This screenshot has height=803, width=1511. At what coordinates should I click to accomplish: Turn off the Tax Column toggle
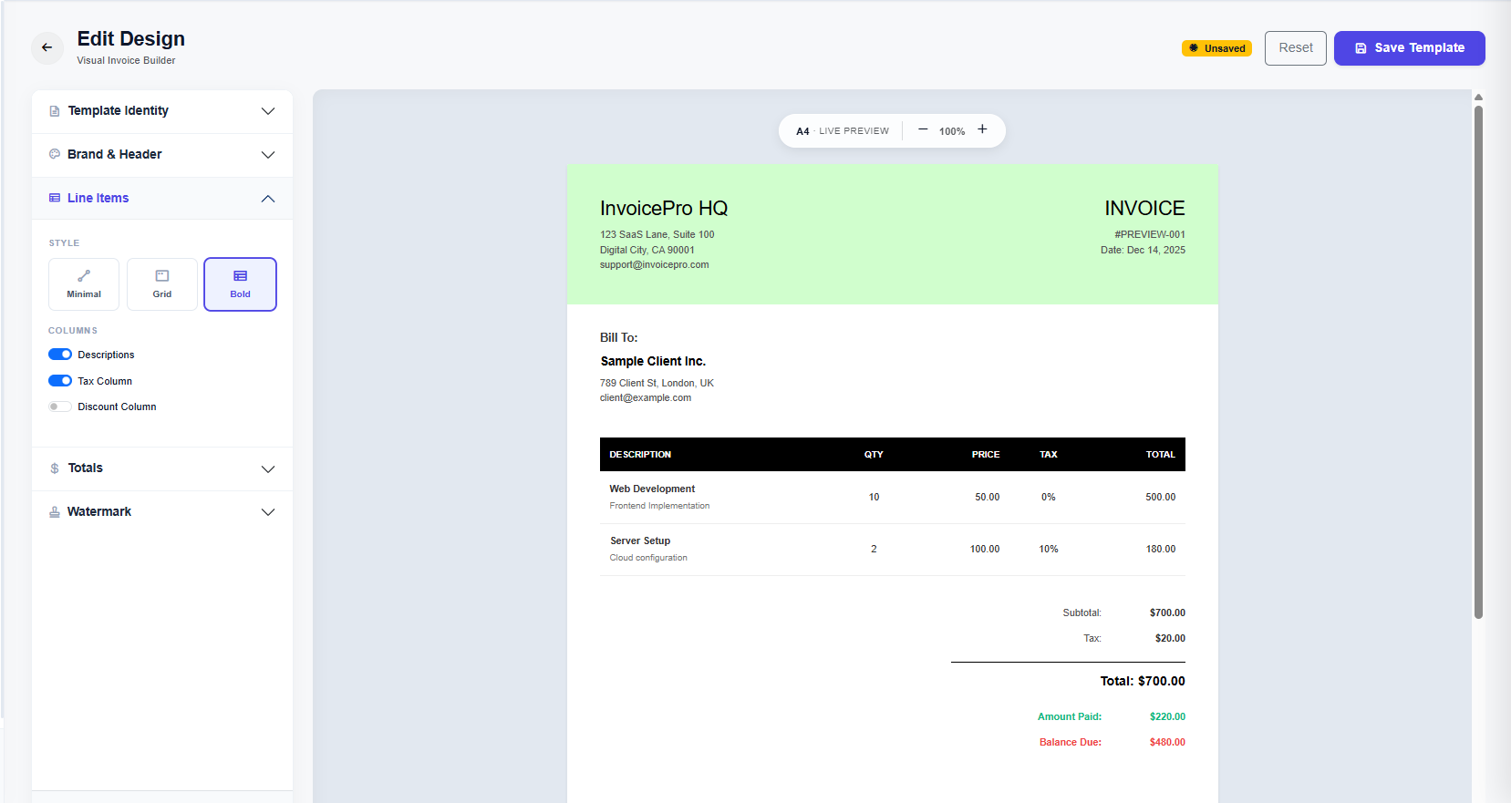[x=60, y=381]
